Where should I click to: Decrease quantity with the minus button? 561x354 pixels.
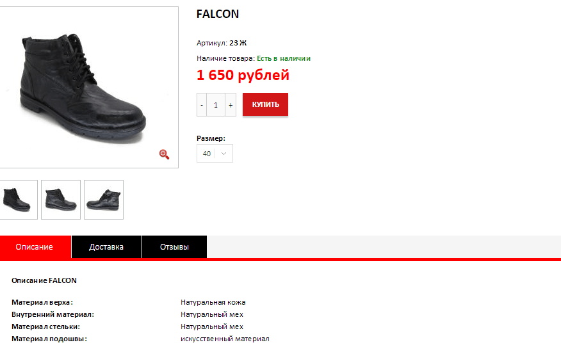[x=202, y=104]
